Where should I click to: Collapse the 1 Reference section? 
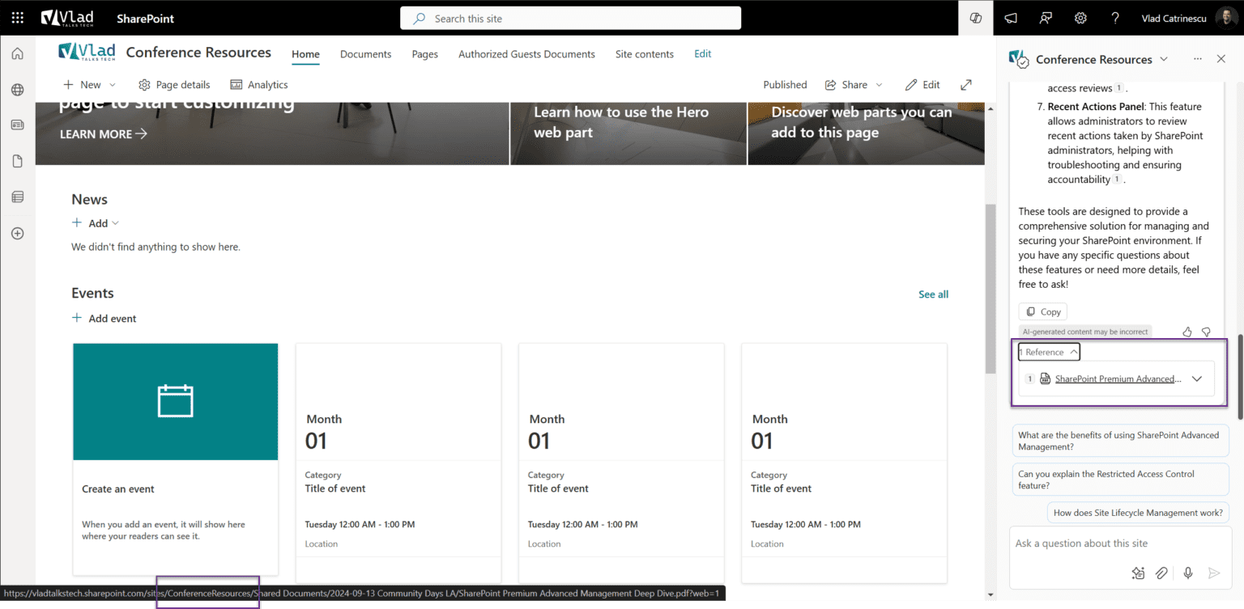pyautogui.click(x=1049, y=351)
